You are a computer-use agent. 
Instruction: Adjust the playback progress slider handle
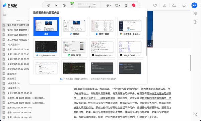click(x=90, y=7)
